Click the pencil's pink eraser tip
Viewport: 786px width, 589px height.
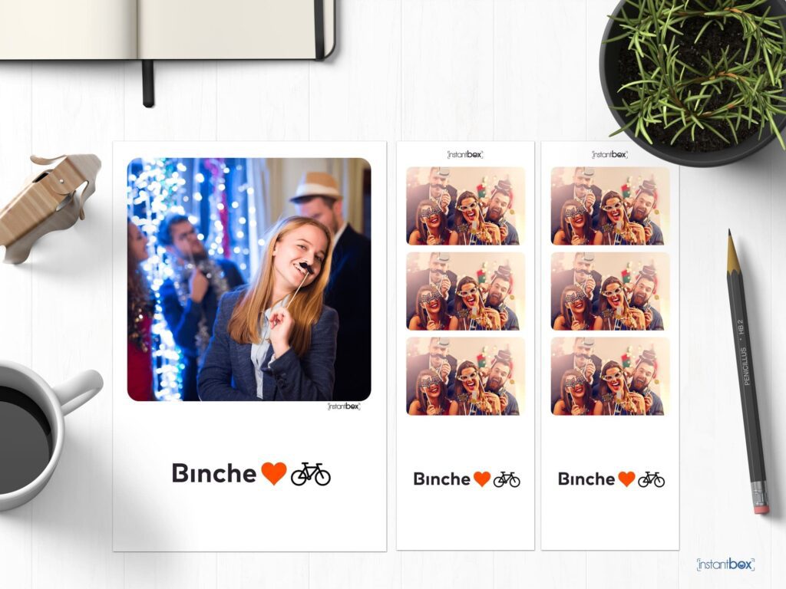click(x=761, y=509)
